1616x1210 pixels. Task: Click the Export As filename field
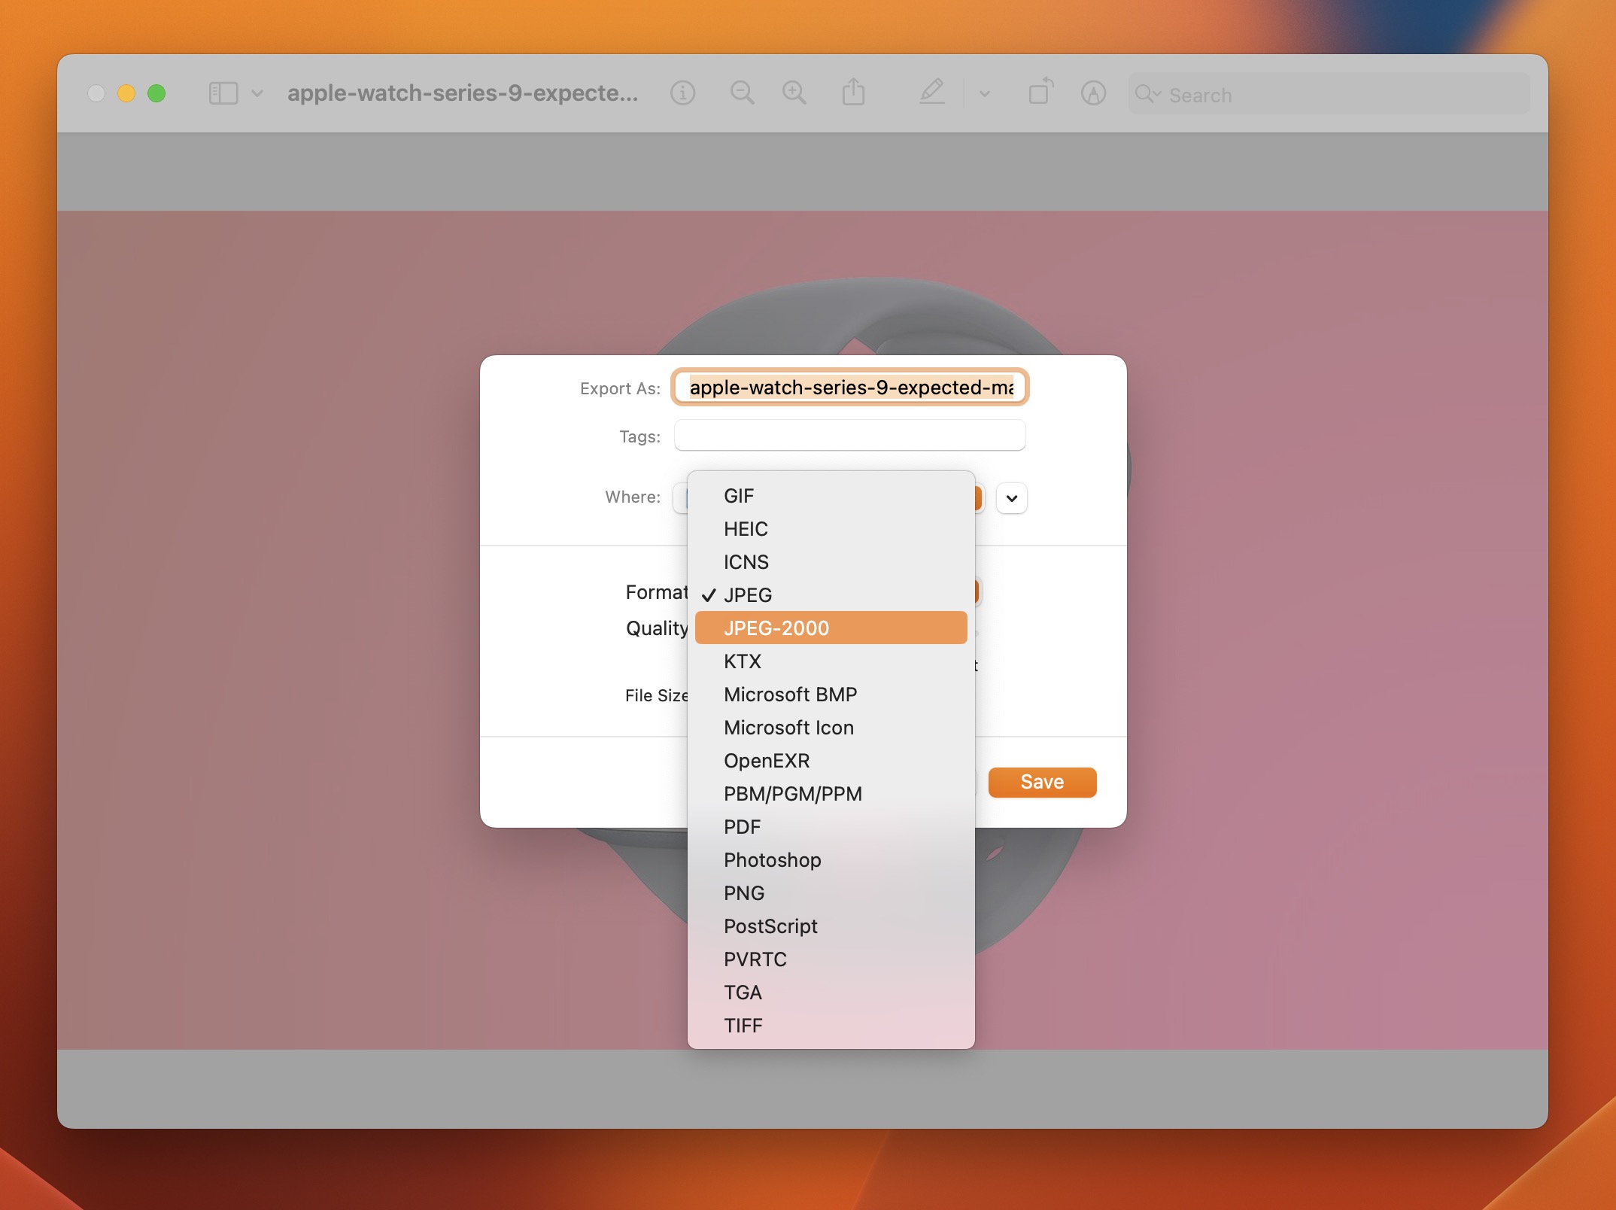coord(850,388)
